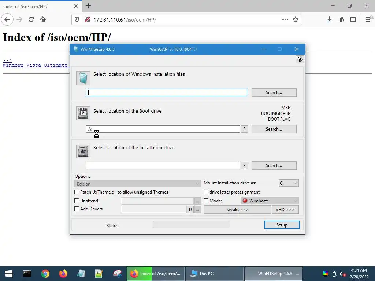Click the Boot drive floppy icon
The height and width of the screenshot is (281, 375).
tap(83, 113)
